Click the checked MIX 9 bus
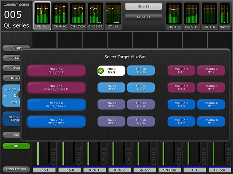The height and width of the screenshot is (174, 233). (x=111, y=70)
